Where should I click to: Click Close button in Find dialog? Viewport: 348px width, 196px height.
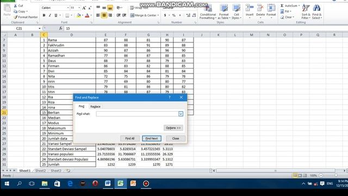click(x=176, y=138)
